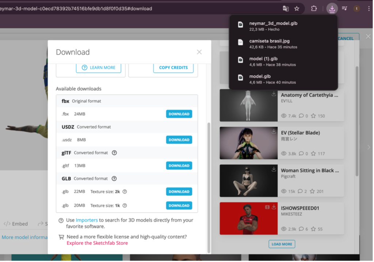Click the CANCEL button
The image size is (374, 262).
point(346,39)
